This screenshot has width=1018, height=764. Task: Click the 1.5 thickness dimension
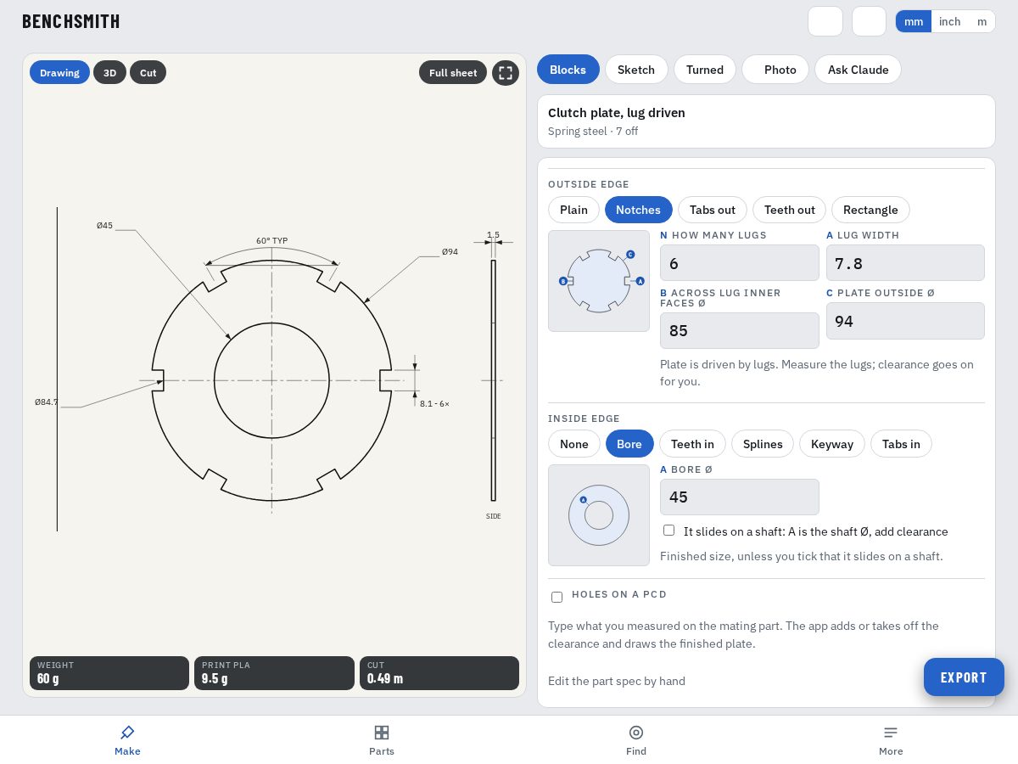493,234
